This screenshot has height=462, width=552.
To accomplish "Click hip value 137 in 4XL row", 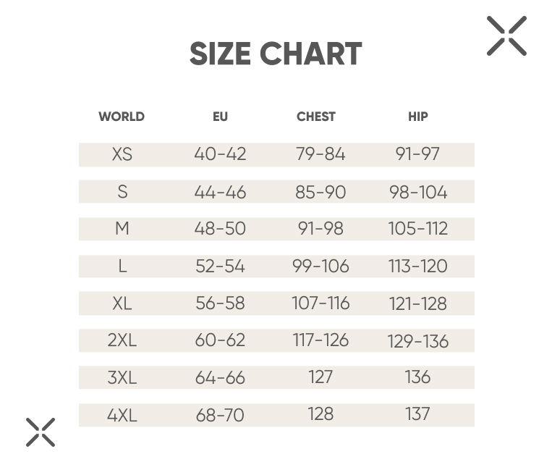I will point(418,414).
